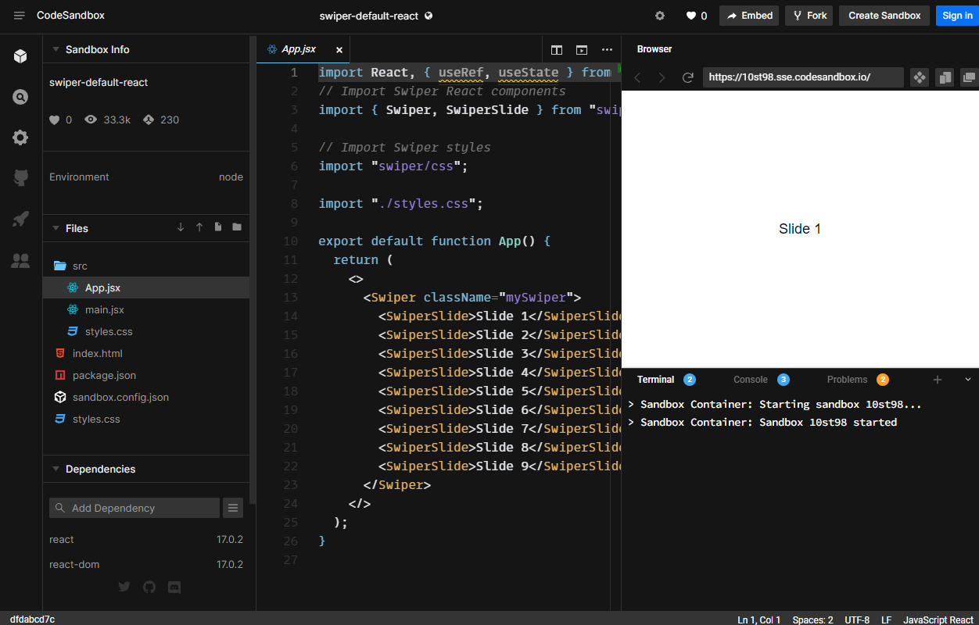The height and width of the screenshot is (625, 979).
Task: Add a new terminal with the plus icon
Action: click(x=938, y=380)
